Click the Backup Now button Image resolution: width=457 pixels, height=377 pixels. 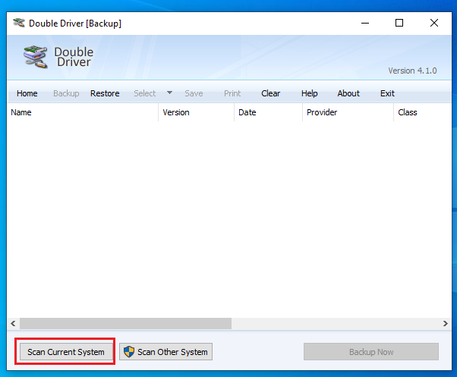click(371, 352)
